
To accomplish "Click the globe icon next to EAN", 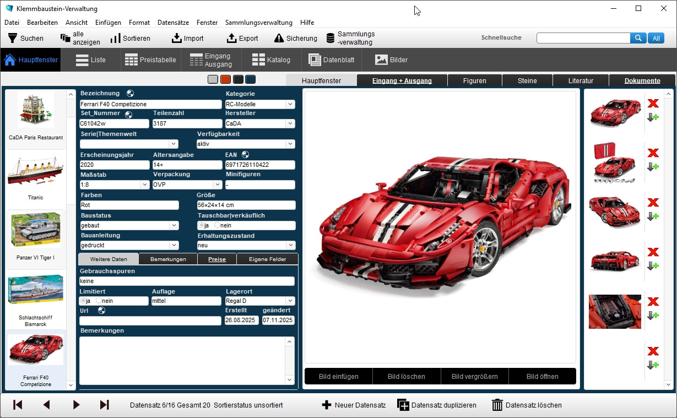I will (246, 155).
